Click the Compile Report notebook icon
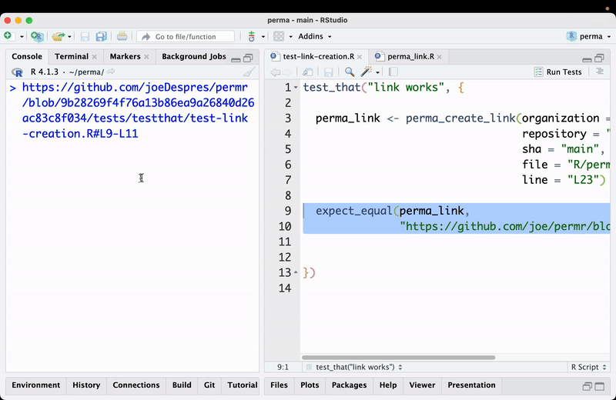616x400 pixels. click(x=393, y=72)
